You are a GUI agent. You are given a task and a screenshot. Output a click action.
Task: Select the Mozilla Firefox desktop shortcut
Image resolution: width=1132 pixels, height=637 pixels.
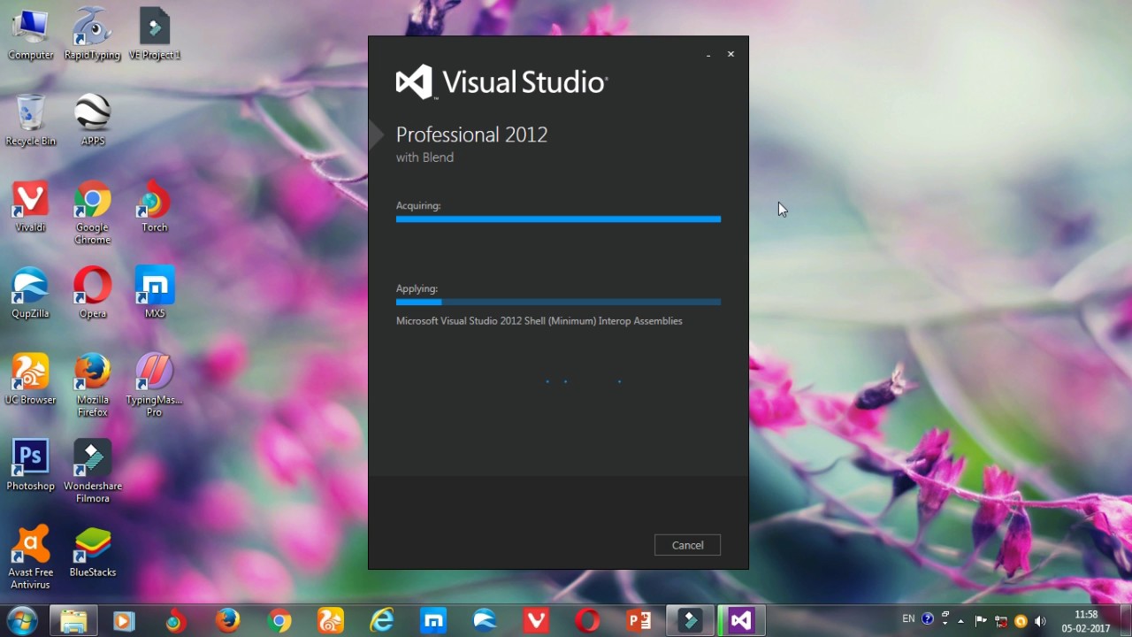point(93,385)
